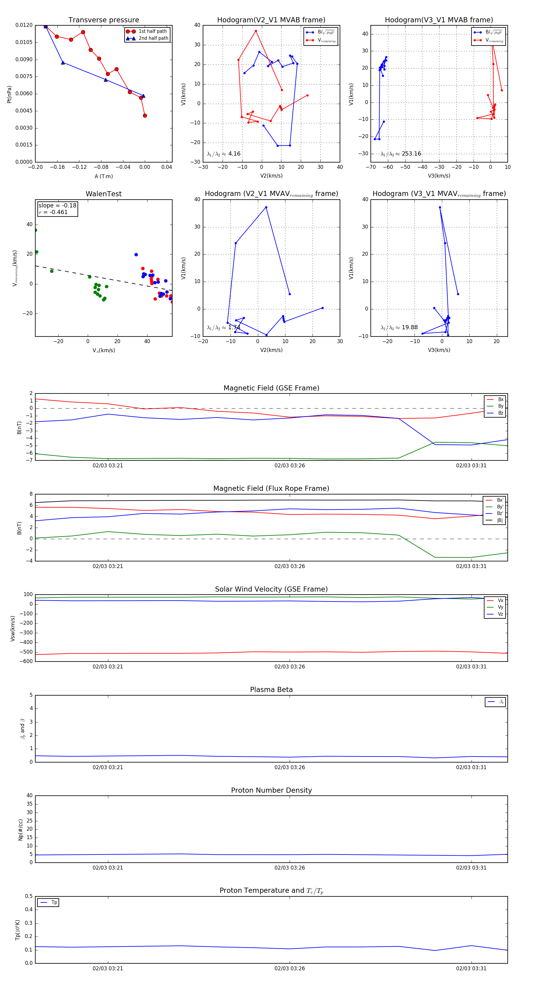Click the eigenvalue ratio annotation reading 19.88
Screen dimensions: 543x995
(399, 327)
